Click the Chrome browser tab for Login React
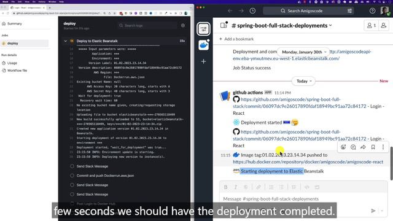 pyautogui.click(x=28, y=8)
